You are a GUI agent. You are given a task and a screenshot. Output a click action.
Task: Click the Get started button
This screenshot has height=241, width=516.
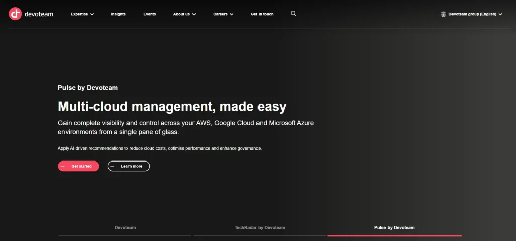coord(79,166)
